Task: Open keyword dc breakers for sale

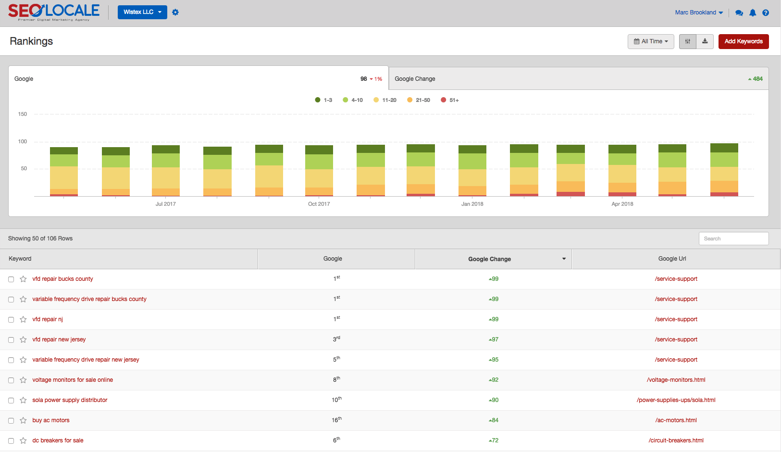Action: coord(58,440)
